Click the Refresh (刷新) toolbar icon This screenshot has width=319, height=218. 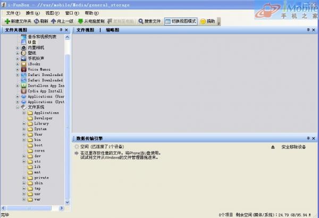tap(36, 21)
